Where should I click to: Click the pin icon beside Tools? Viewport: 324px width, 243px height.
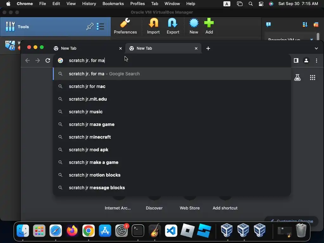90,27
